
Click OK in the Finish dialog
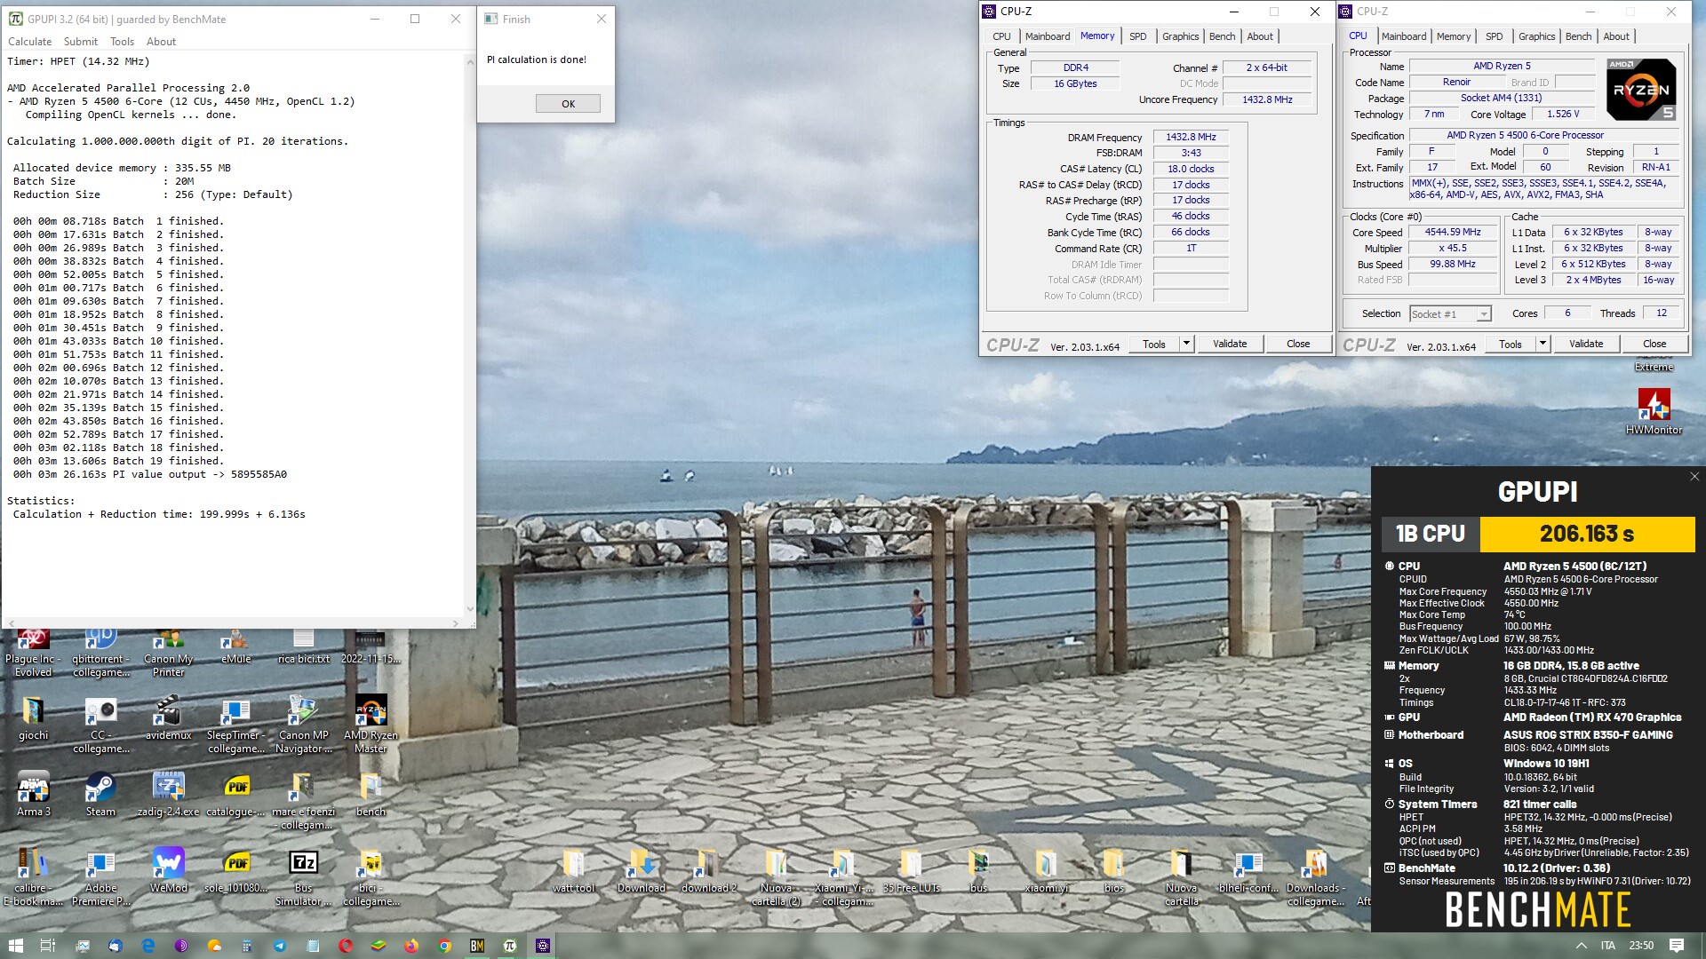568,104
